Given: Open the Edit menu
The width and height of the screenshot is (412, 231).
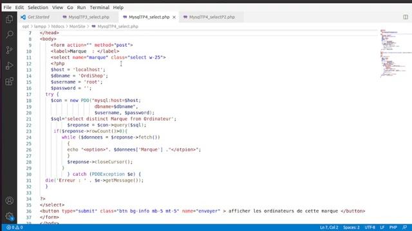Looking at the screenshot, I should click(19, 7).
